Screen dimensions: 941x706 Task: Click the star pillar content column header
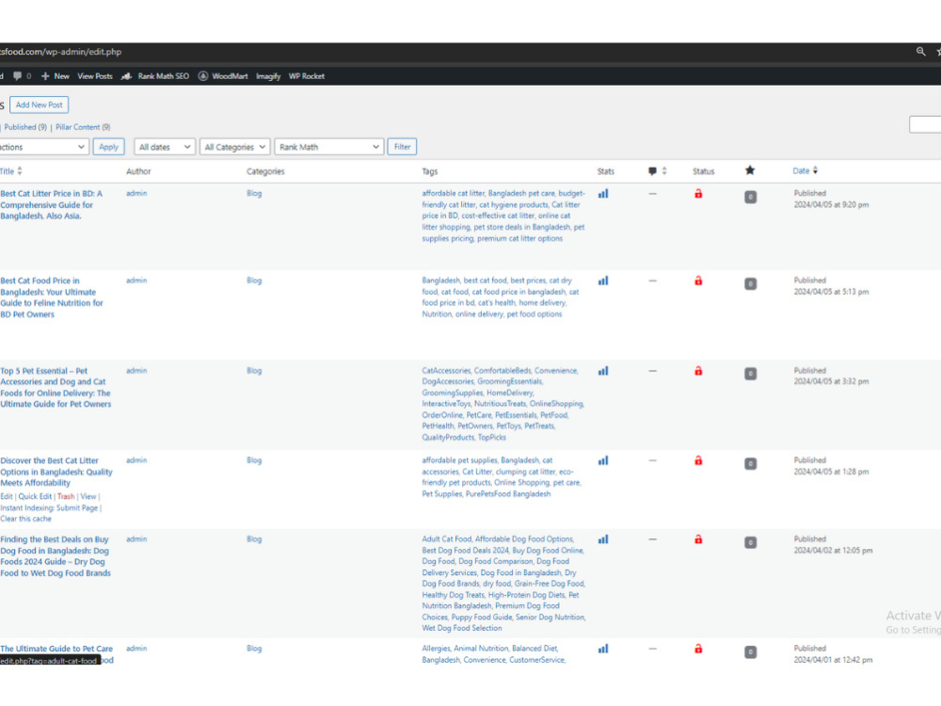[x=750, y=170]
